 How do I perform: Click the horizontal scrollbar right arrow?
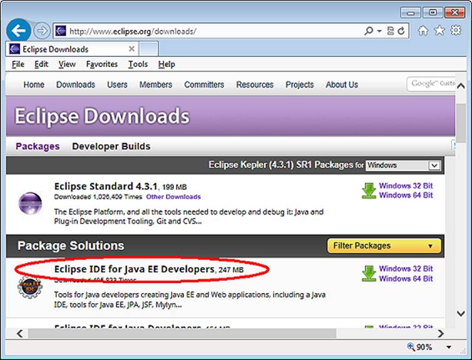[x=441, y=333]
